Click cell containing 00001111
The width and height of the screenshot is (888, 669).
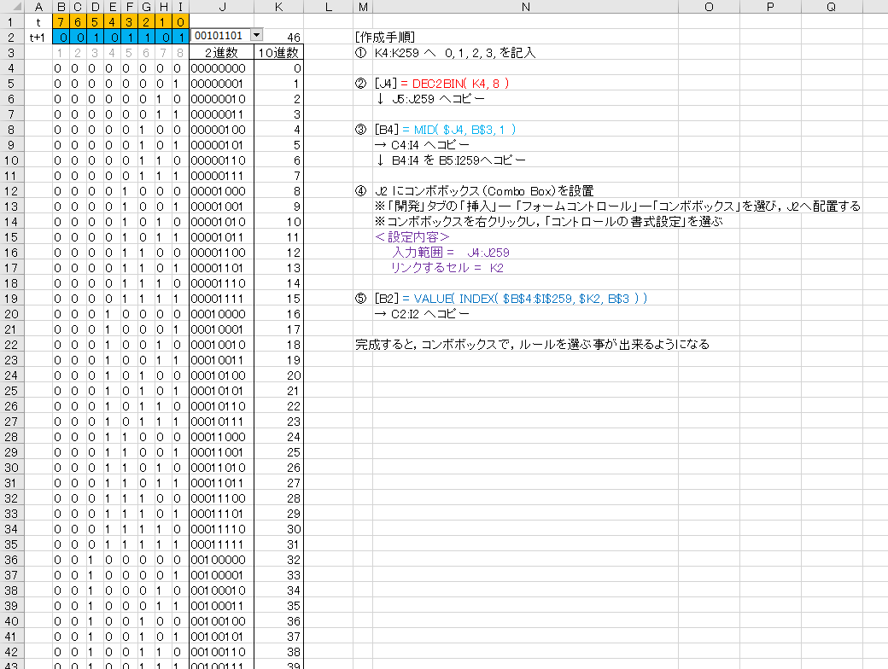221,299
